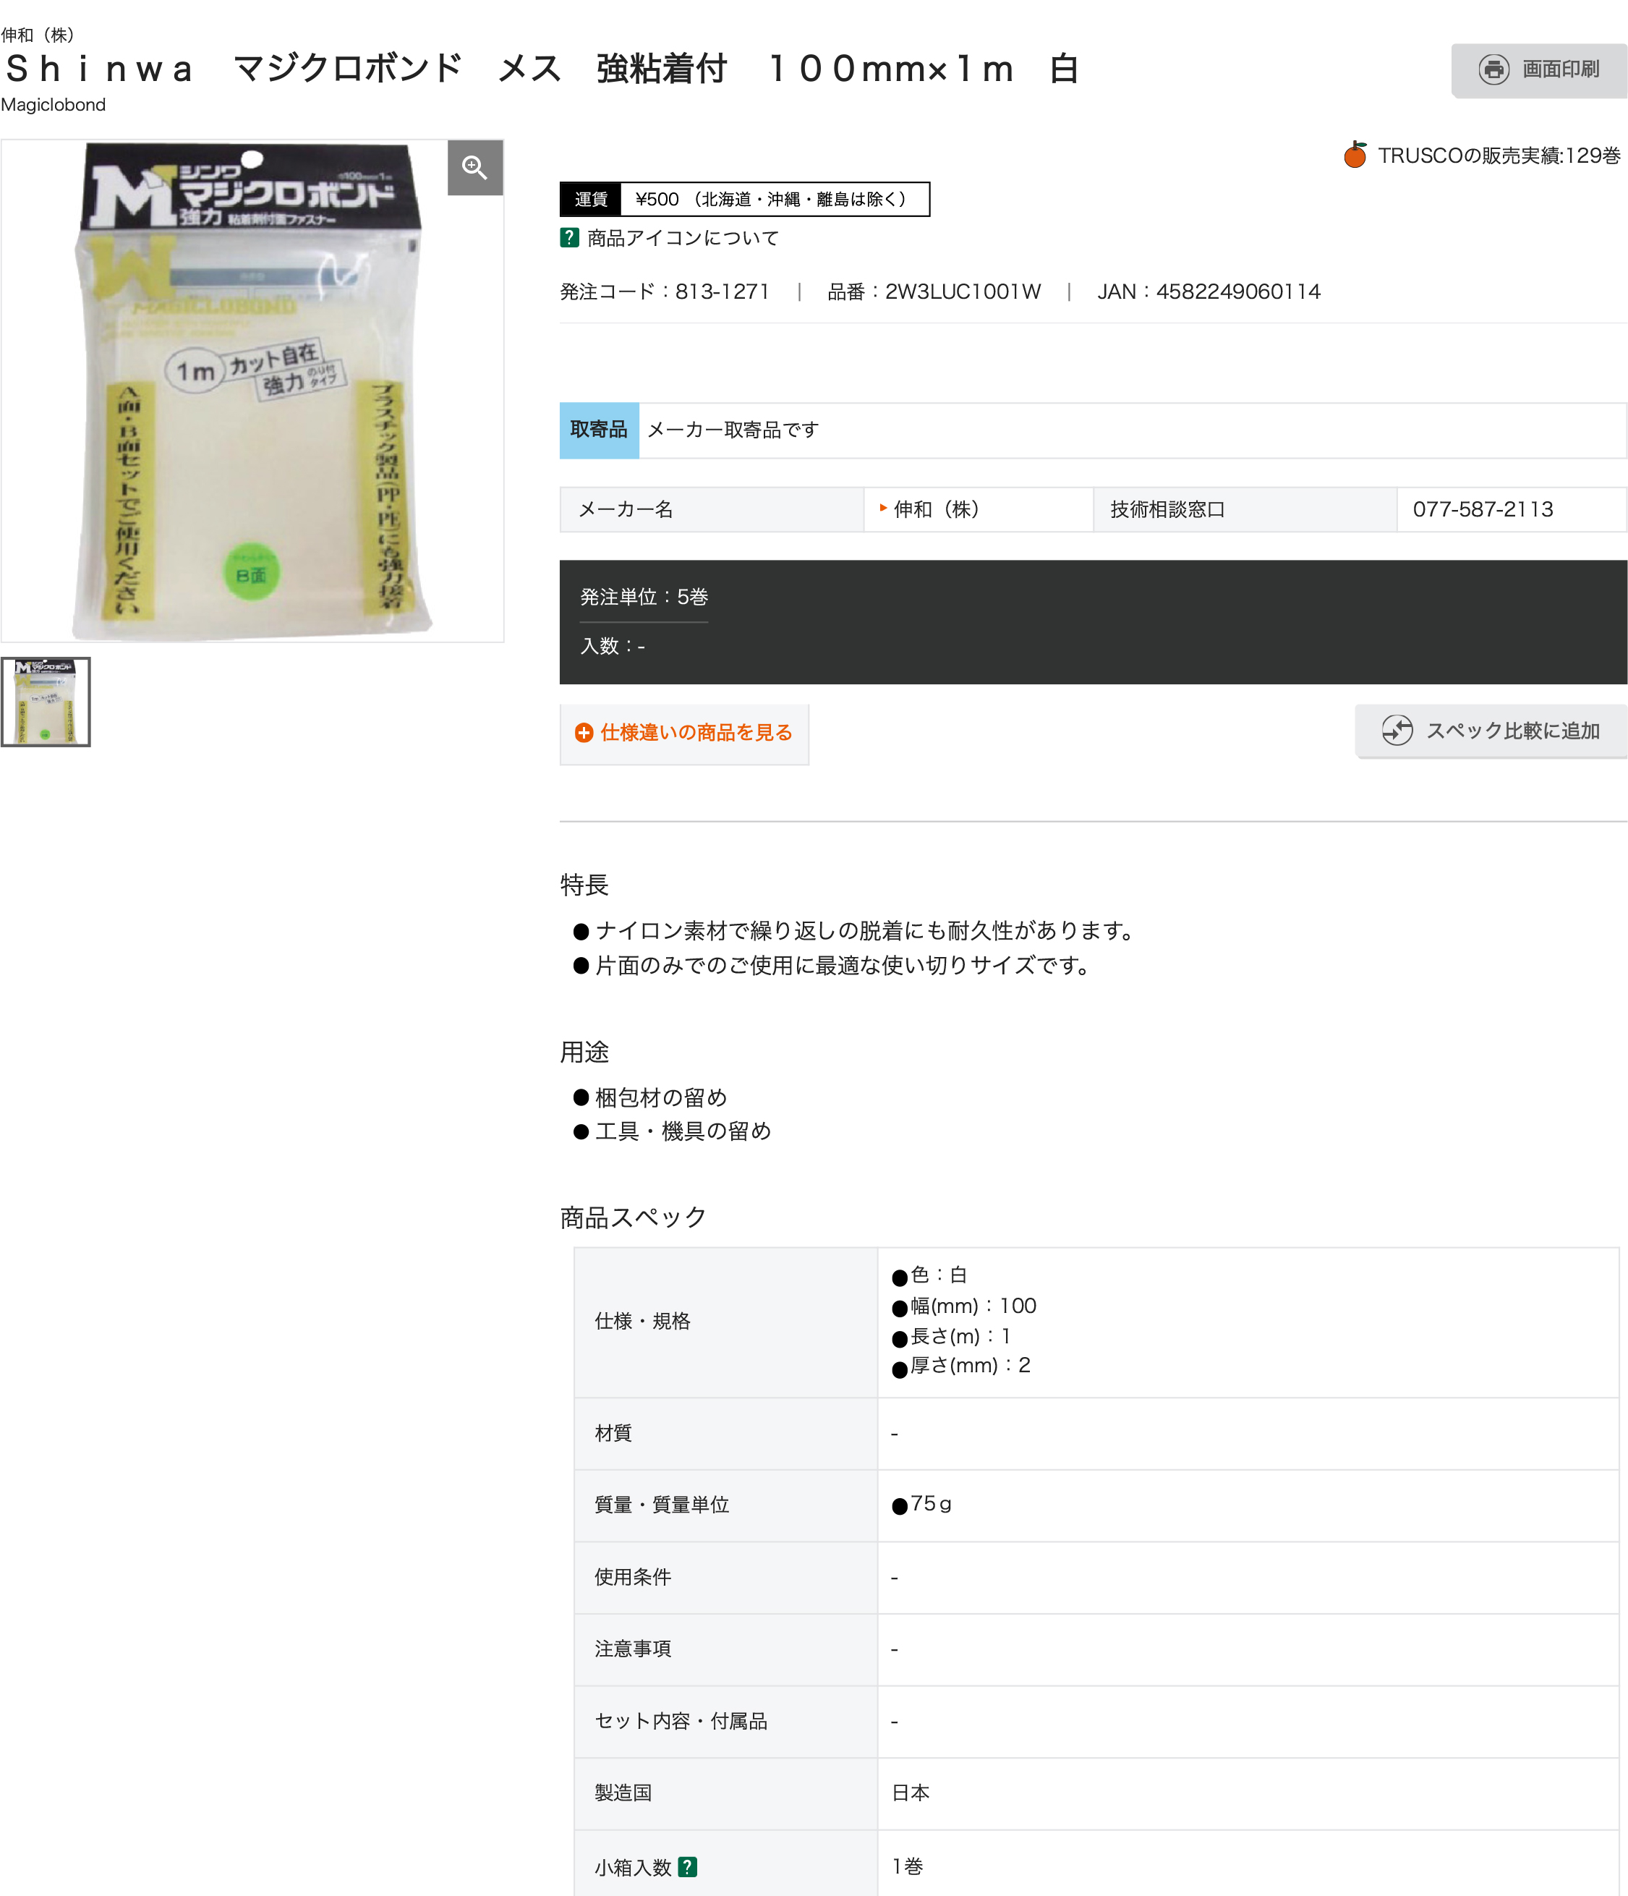This screenshot has width=1628, height=1896.
Task: Click the Magiclobond subtitle text
Action: (53, 104)
